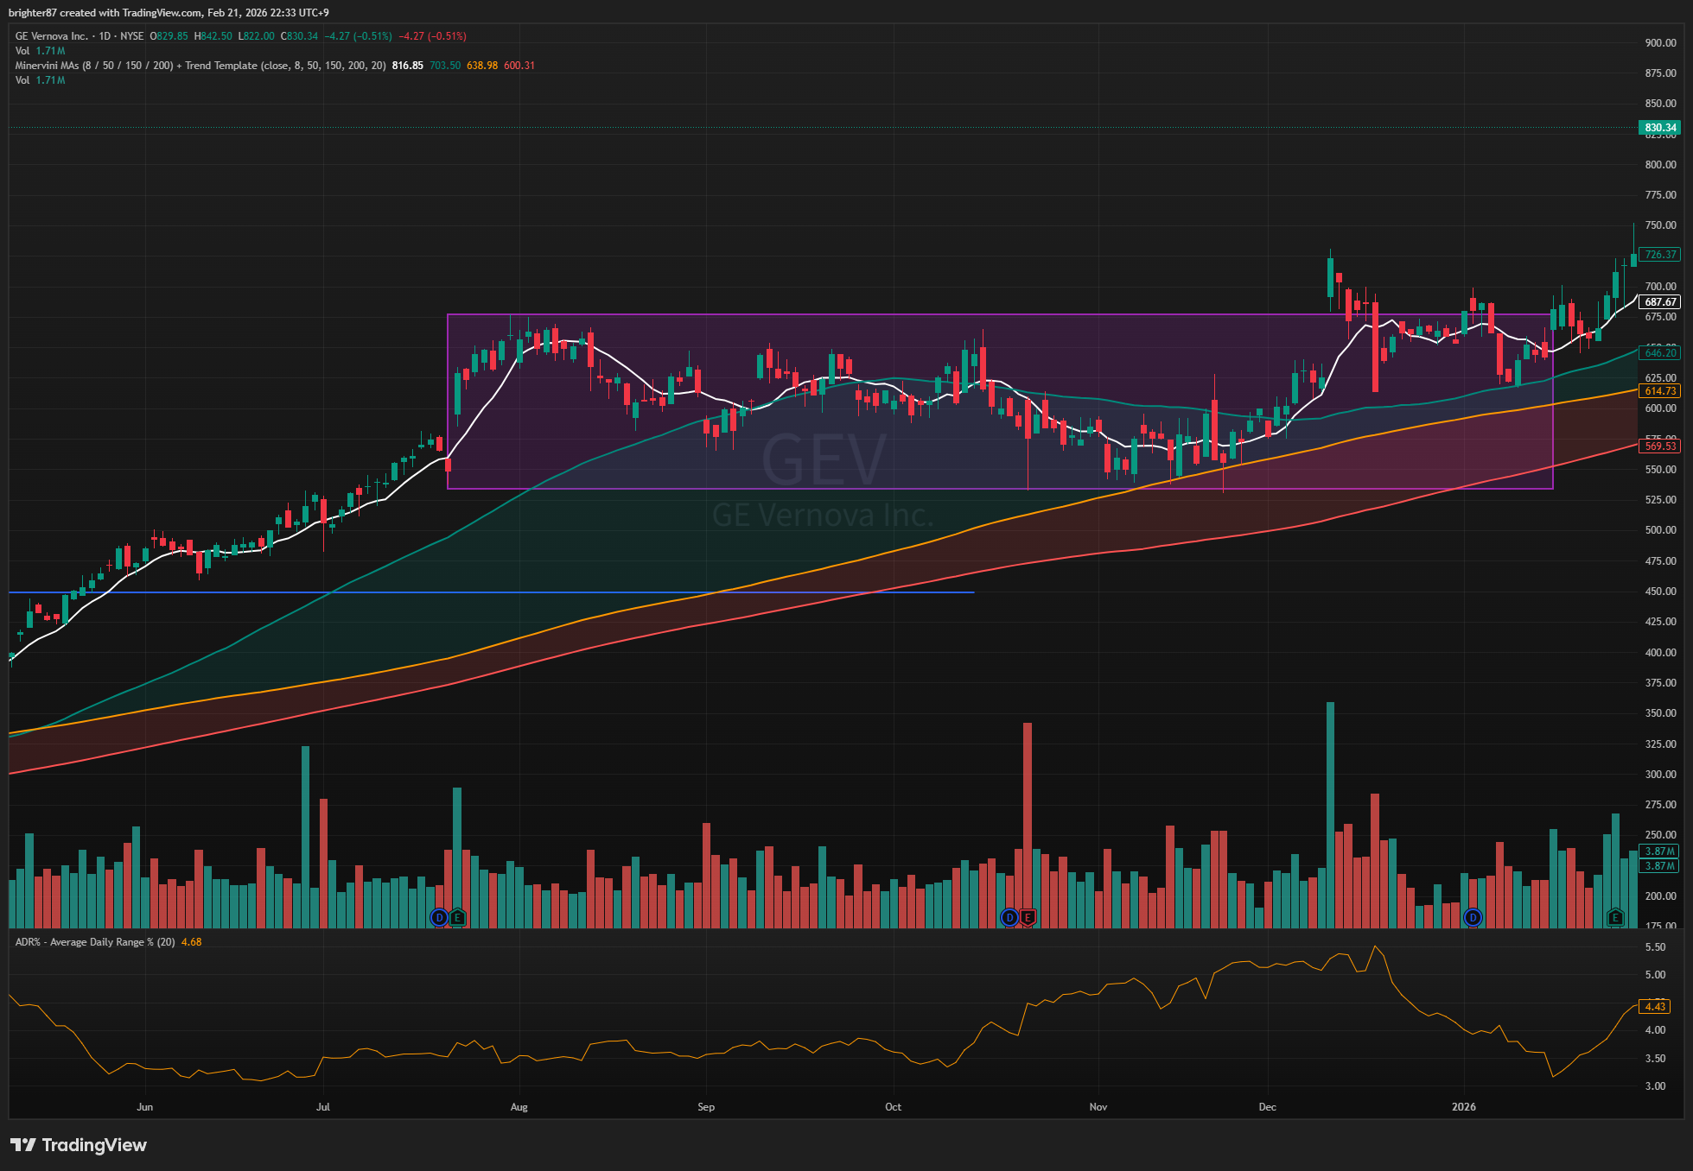1693x1171 pixels.
Task: Click the red 569.53 price axis label
Action: point(1659,446)
